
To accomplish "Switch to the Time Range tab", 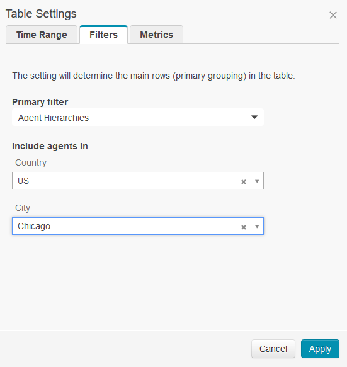I will pos(42,35).
